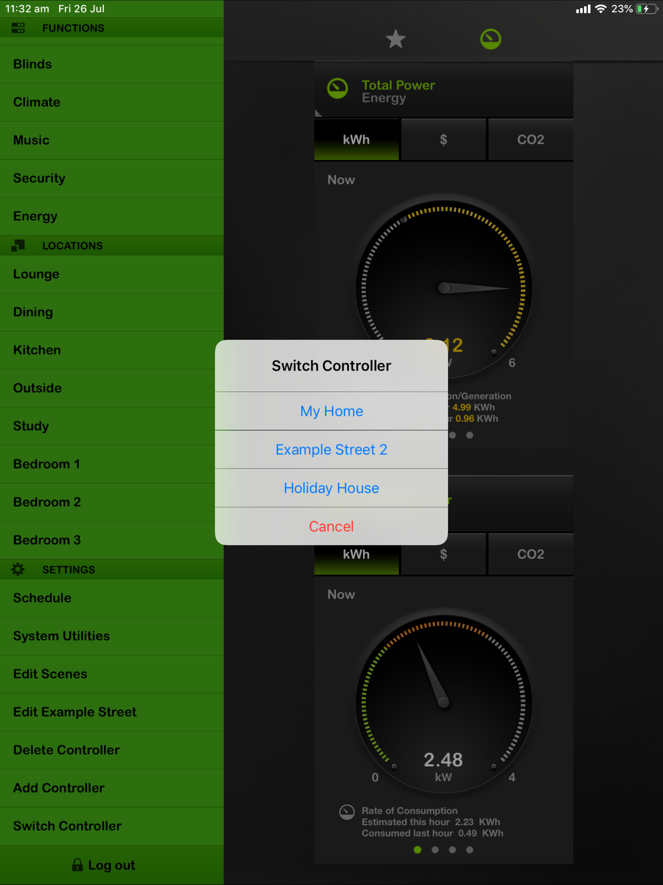Go to Bedroom 3
The height and width of the screenshot is (885, 663).
pyautogui.click(x=112, y=540)
